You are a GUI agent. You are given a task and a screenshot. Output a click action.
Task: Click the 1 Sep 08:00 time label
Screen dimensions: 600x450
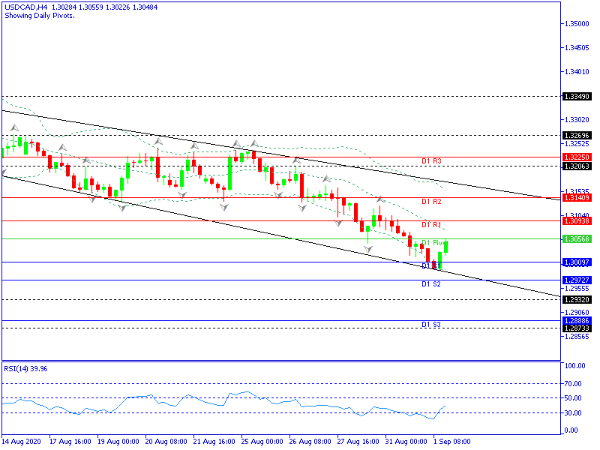(x=454, y=442)
